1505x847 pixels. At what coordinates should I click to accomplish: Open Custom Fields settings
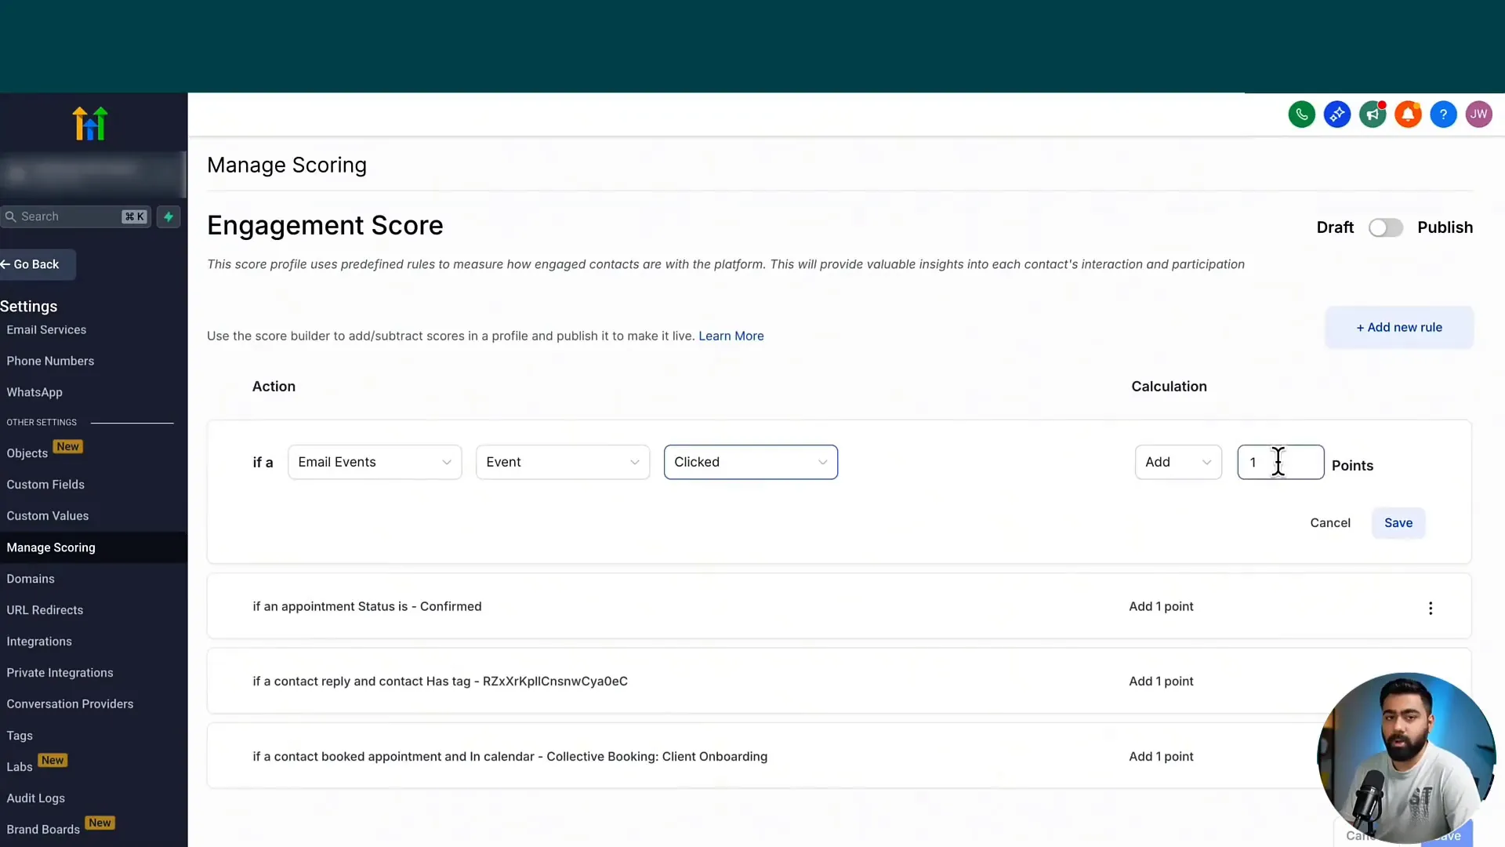[x=45, y=484]
